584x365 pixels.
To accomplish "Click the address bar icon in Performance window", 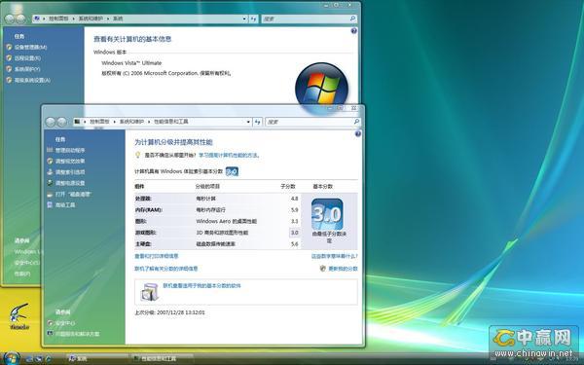I will click(77, 122).
